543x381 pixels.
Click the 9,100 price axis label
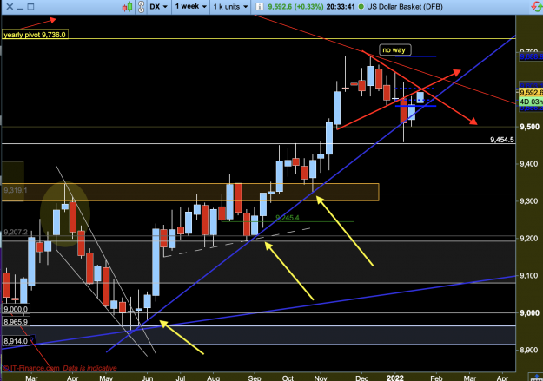[x=529, y=275]
